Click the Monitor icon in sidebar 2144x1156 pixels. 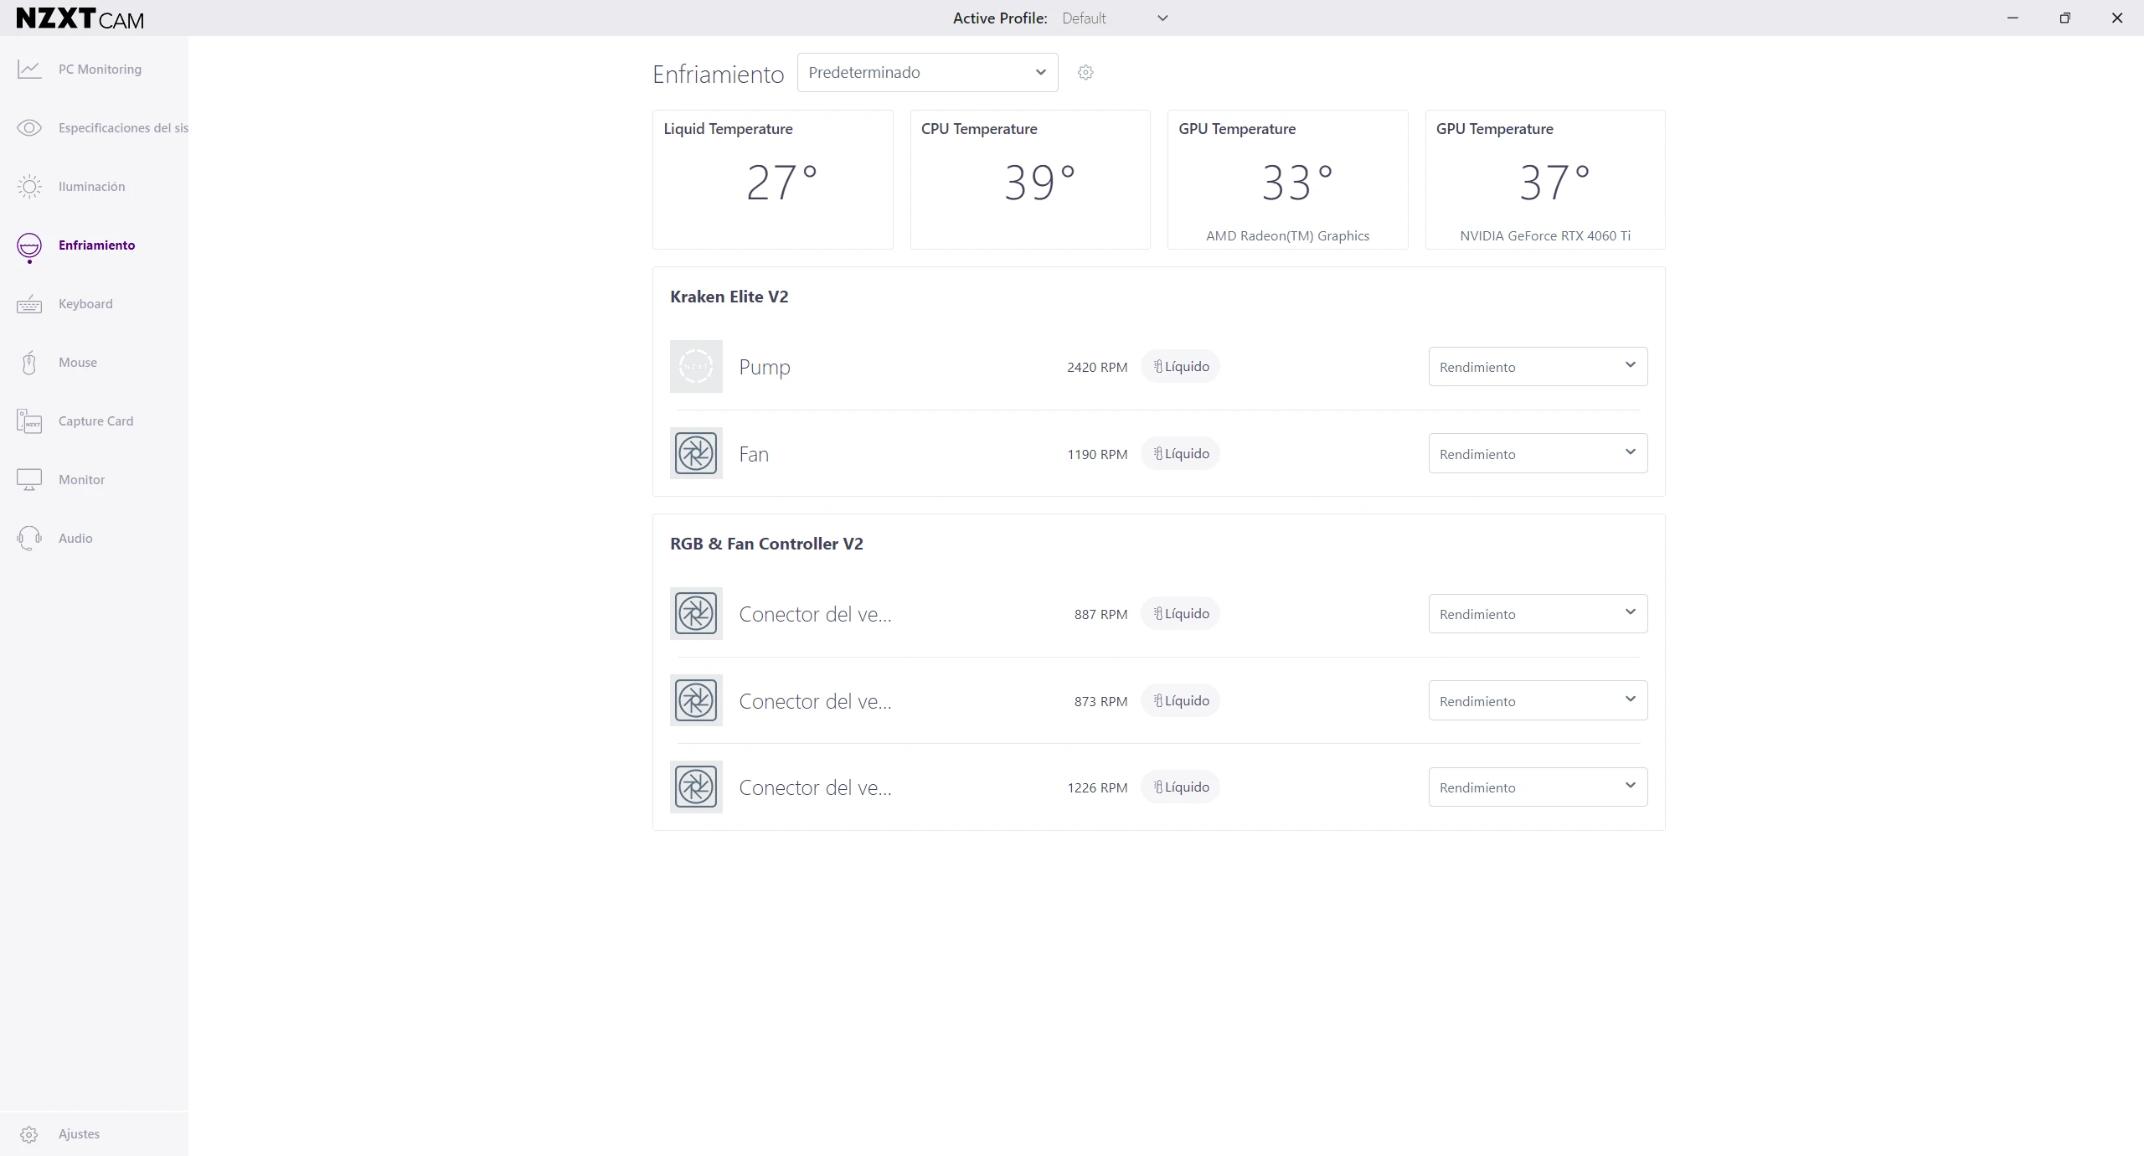point(29,480)
